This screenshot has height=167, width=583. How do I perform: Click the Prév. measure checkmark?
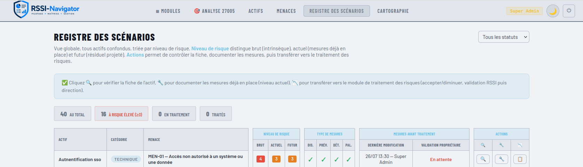pyautogui.click(x=324, y=159)
